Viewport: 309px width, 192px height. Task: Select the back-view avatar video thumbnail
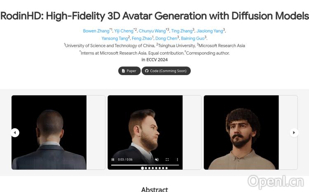pos(49,133)
